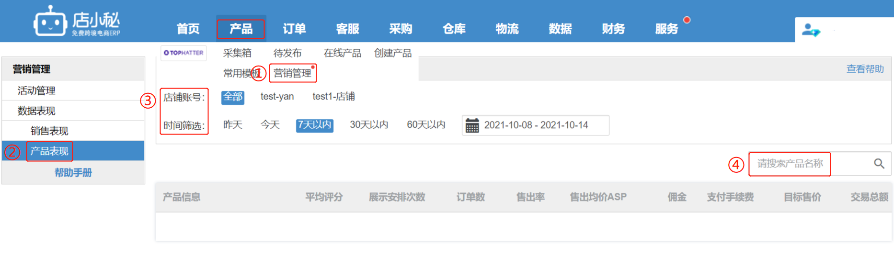This screenshot has width=894, height=270.
Task: Expand 活动管理 in the sidebar
Action: point(36,91)
